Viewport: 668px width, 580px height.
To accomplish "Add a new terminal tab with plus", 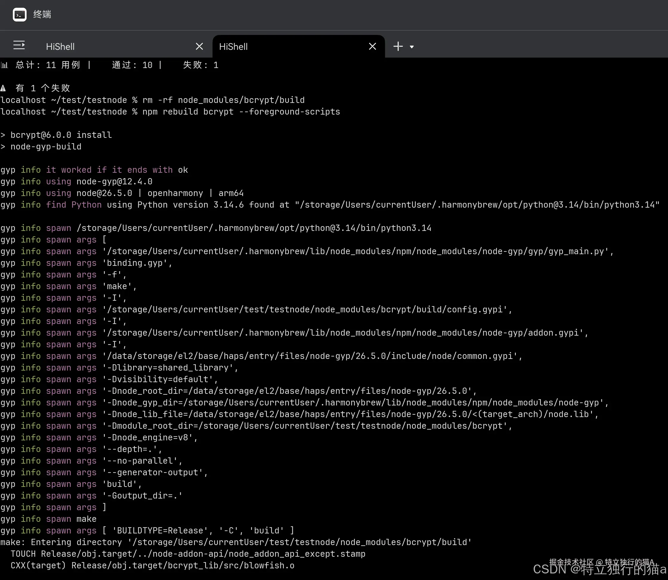I will (x=398, y=46).
